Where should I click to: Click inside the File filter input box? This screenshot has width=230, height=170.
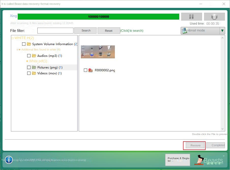[55, 30]
